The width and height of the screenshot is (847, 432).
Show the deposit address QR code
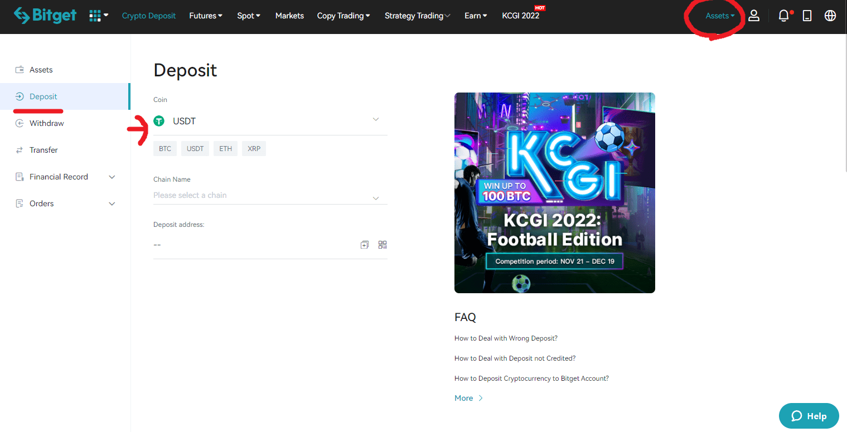[383, 245]
